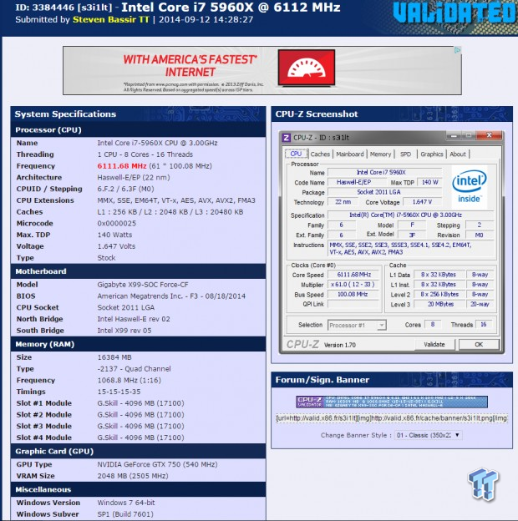This screenshot has width=518, height=521.
Task: Click the Socket 2011 LGA package field
Action: [384, 192]
